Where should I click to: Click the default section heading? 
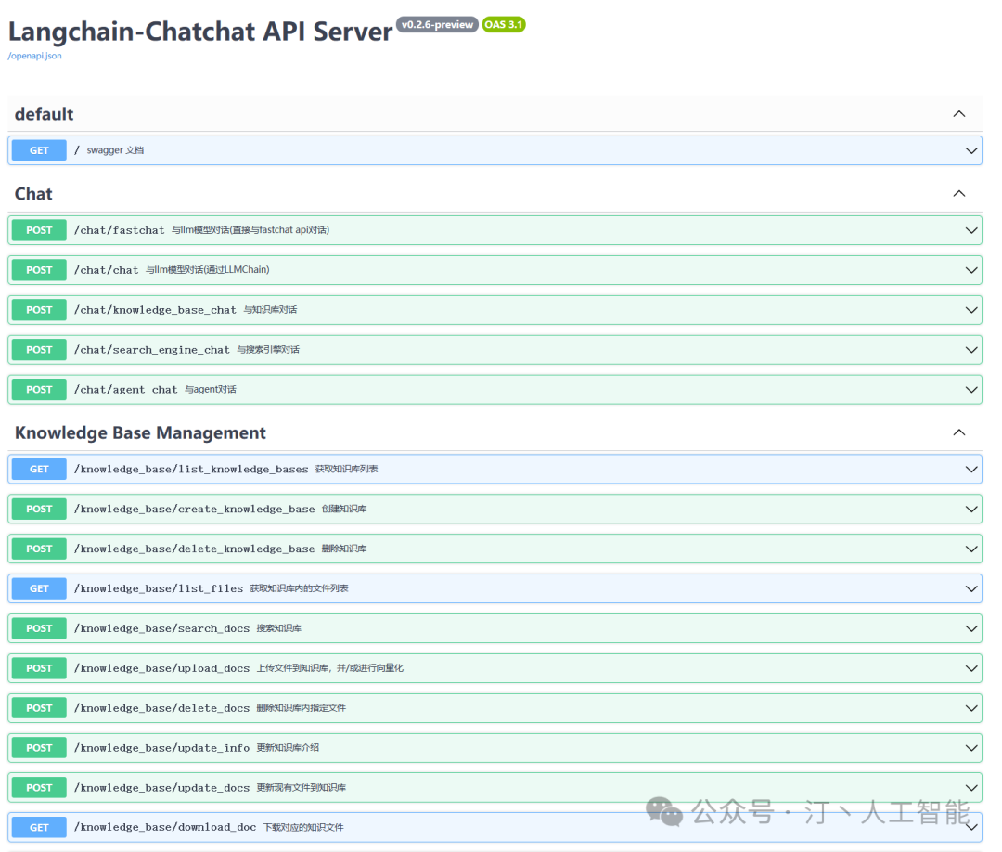click(x=45, y=114)
